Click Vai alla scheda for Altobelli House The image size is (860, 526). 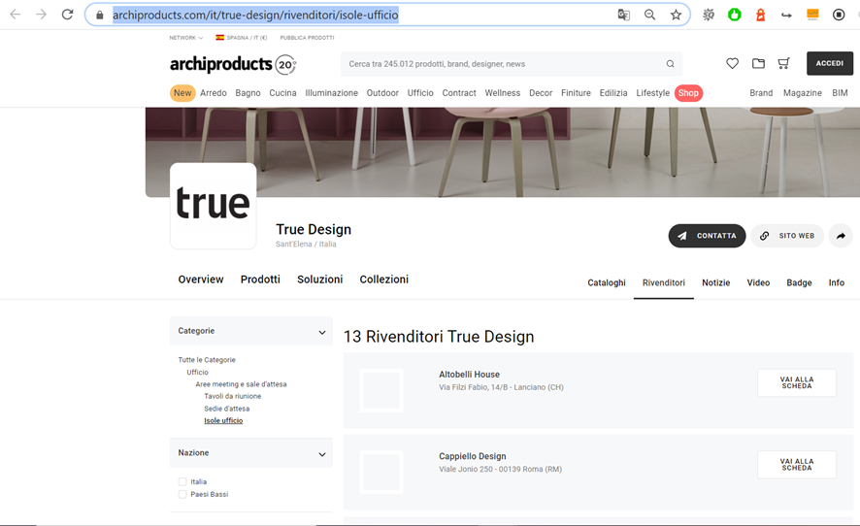pos(796,382)
